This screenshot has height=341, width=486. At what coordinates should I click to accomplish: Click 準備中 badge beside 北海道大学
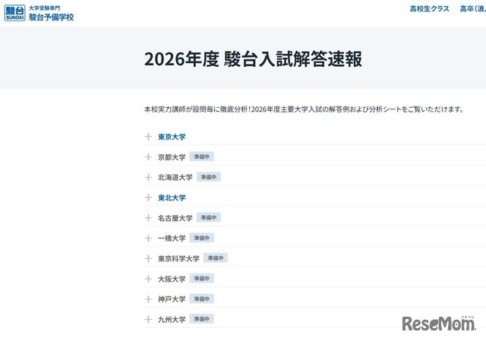[209, 177]
